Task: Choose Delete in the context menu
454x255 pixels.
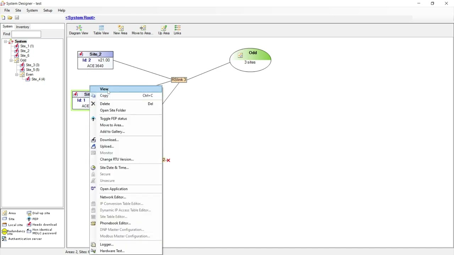Action: coord(126,104)
